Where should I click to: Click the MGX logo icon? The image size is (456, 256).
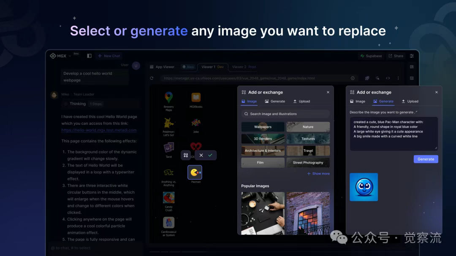53,56
